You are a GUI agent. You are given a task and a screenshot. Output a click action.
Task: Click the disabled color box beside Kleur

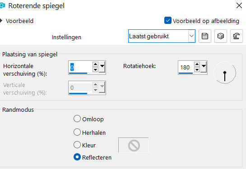[134, 145]
